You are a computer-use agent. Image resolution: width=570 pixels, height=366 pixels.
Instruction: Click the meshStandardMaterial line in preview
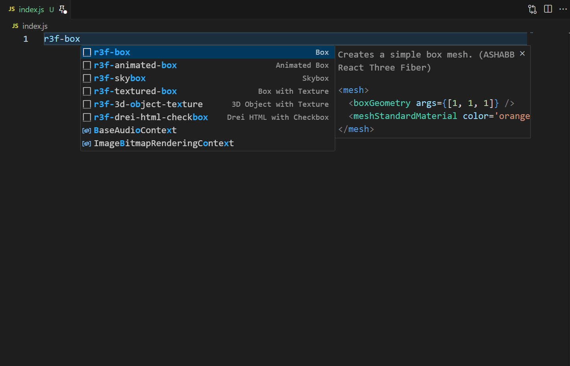439,116
